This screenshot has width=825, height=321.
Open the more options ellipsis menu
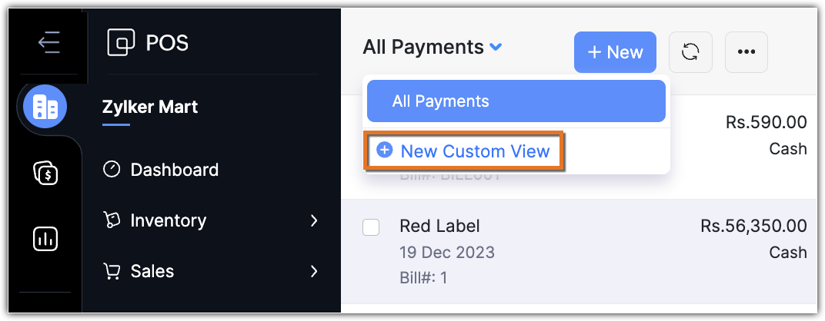click(x=746, y=52)
